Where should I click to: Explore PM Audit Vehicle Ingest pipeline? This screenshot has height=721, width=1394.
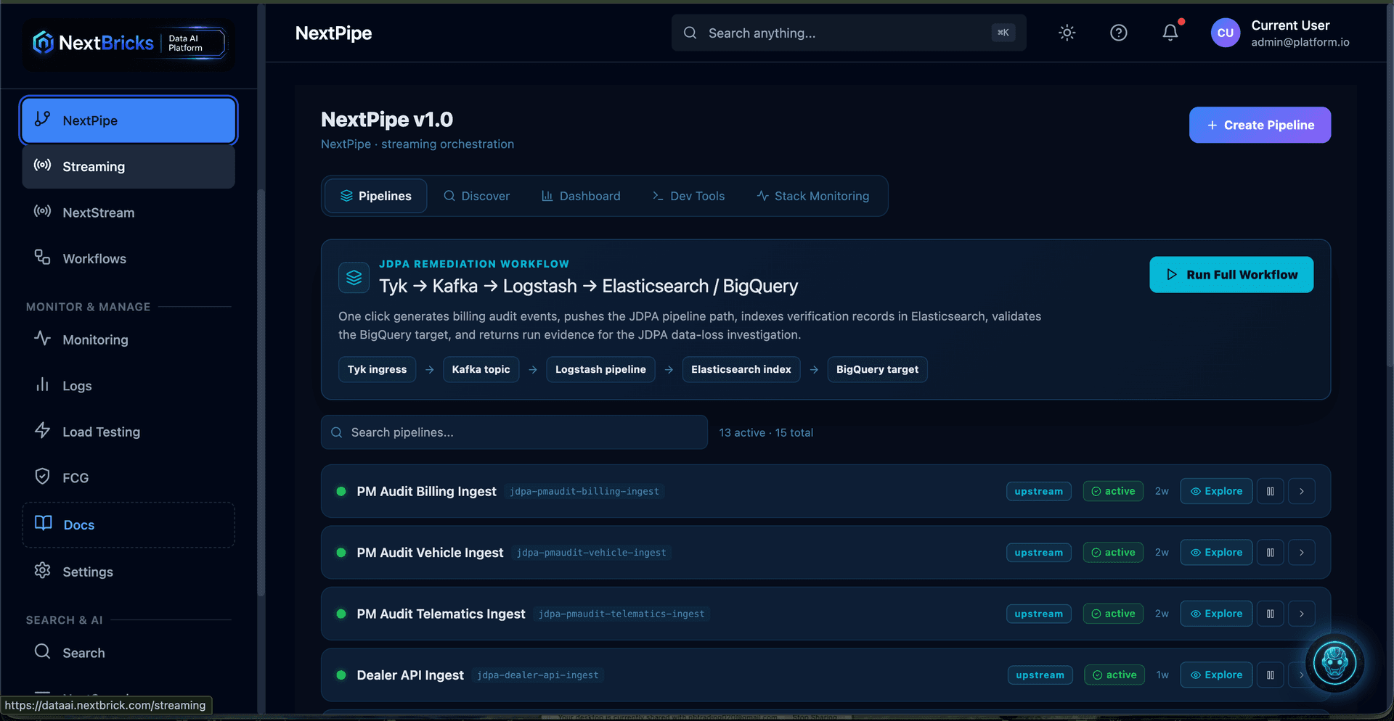(1216, 552)
